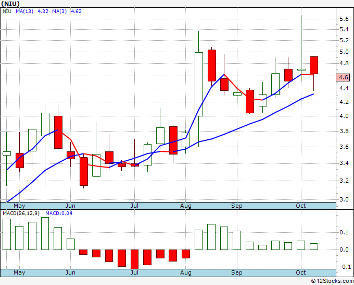Click the 3.0 price axis label
354x285 pixels.
(344, 200)
